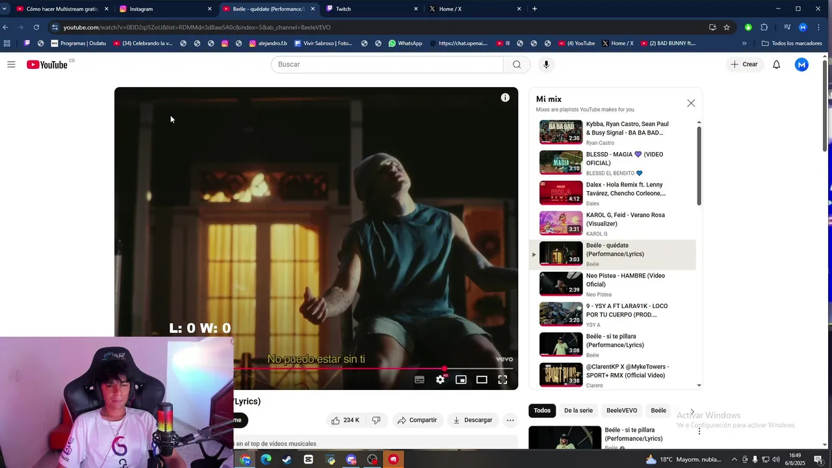The image size is (832, 468).
Task: Open Chrome three-dot menu
Action: point(818,27)
